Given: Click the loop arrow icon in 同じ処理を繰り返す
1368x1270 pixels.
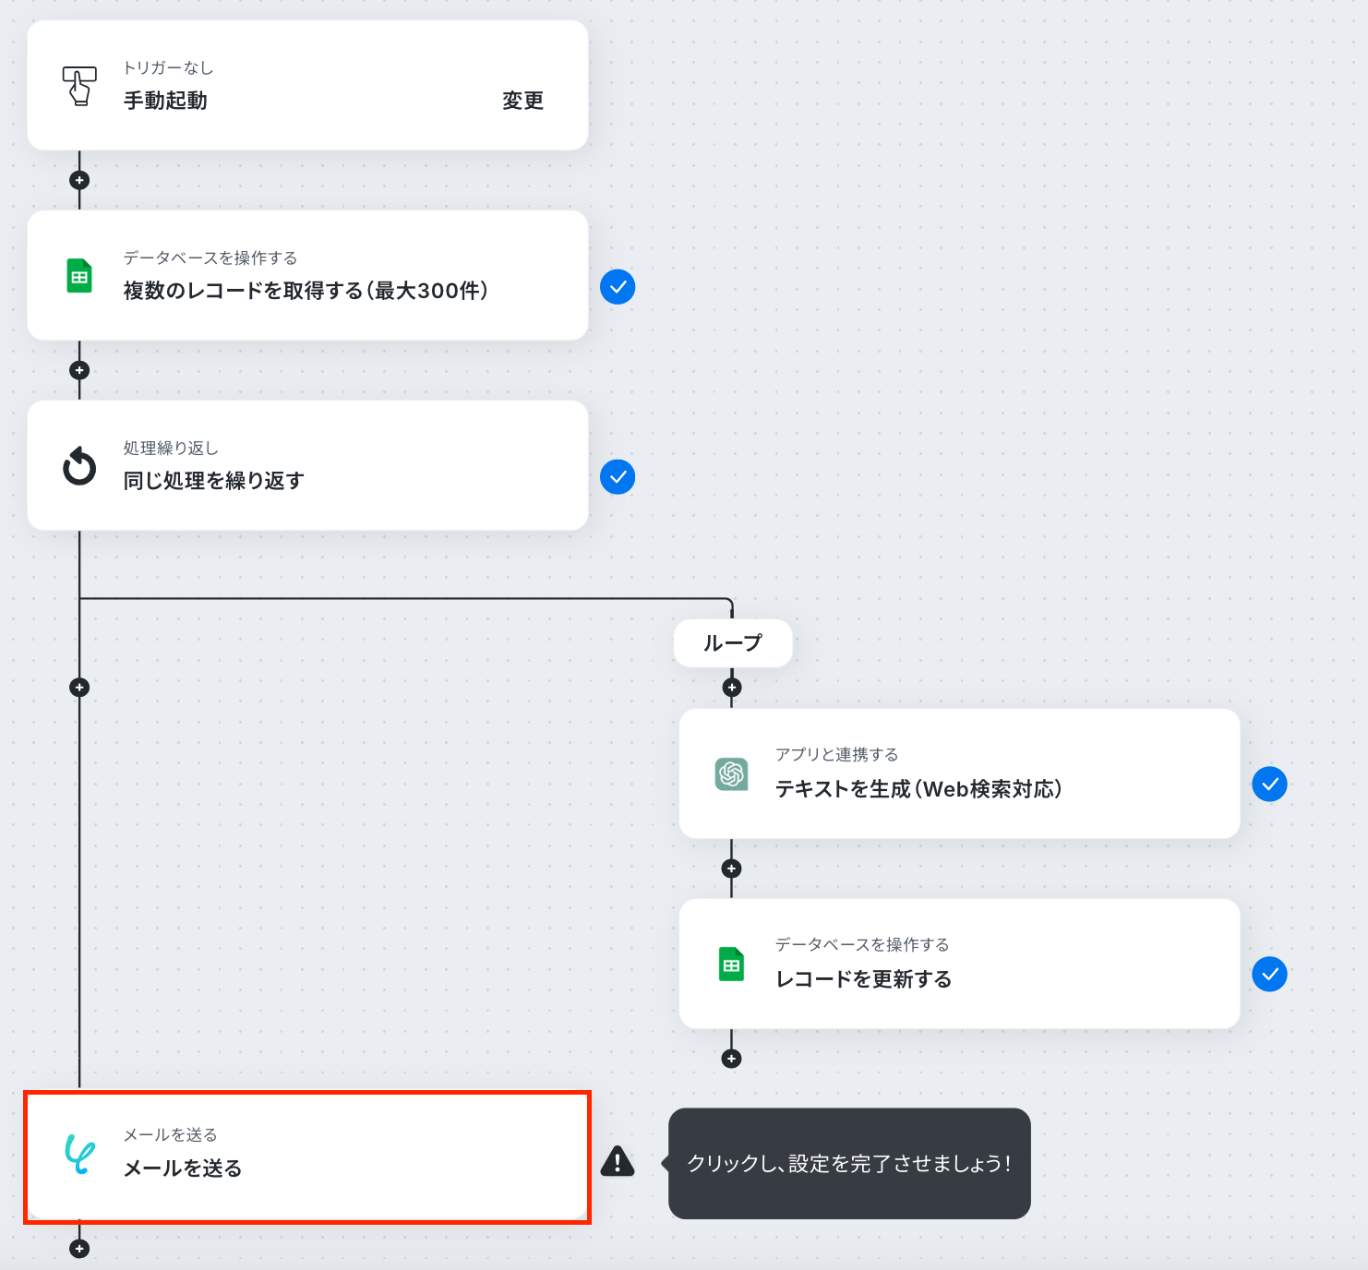Looking at the screenshot, I should (x=79, y=466).
